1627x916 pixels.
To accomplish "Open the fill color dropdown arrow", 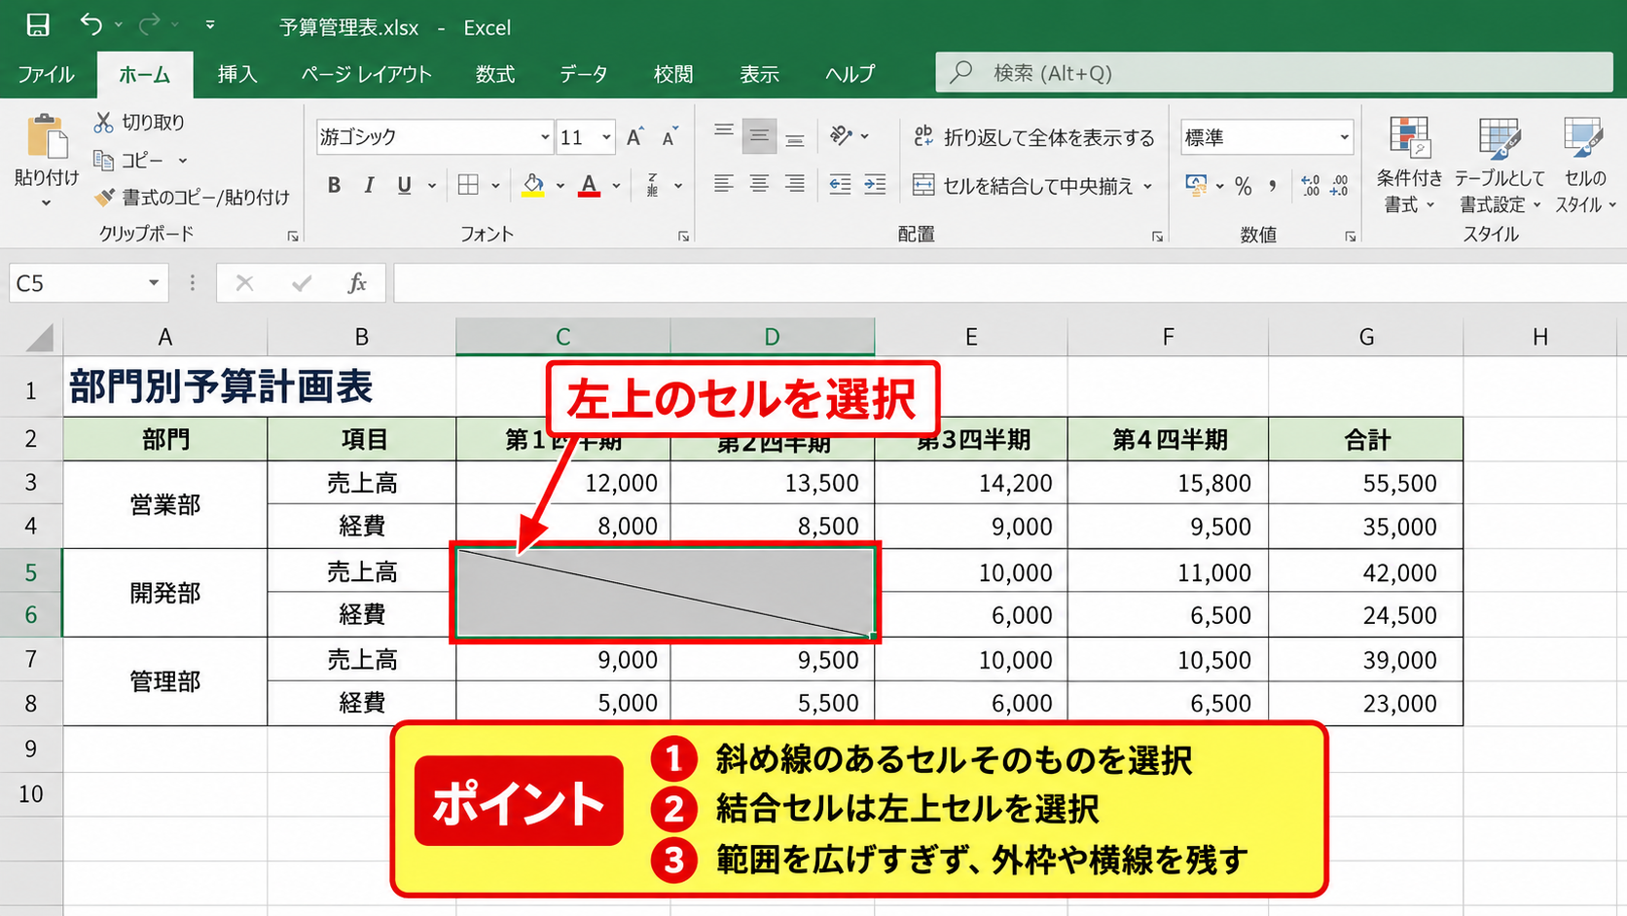I will point(560,185).
